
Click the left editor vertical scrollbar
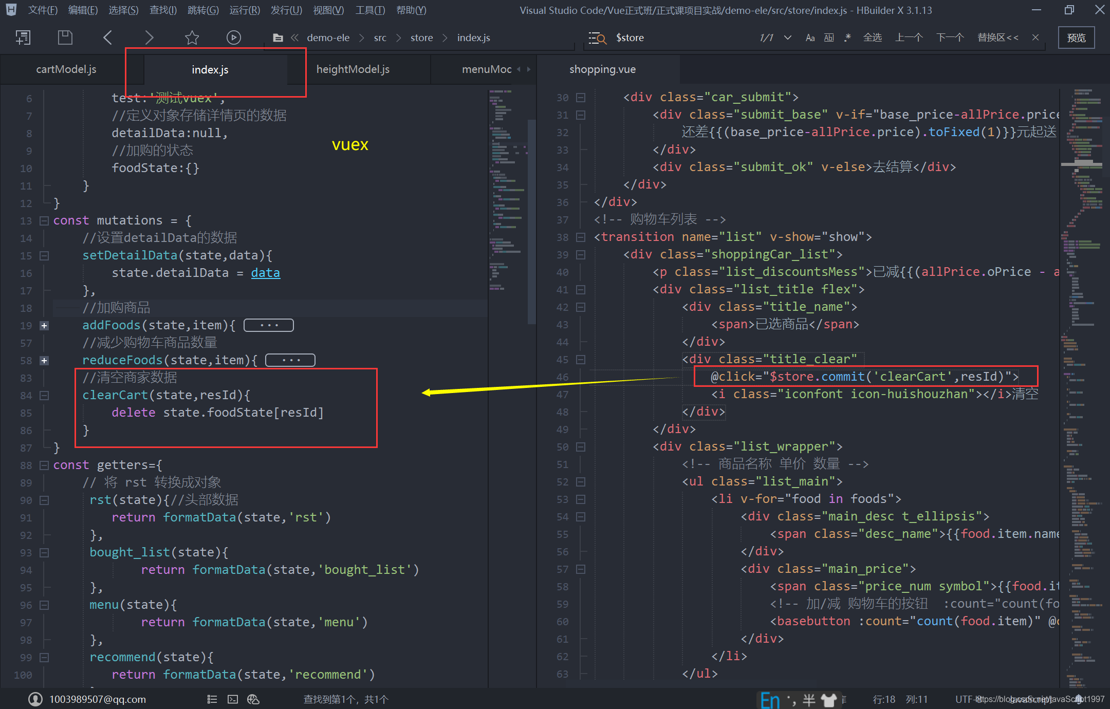[532, 221]
